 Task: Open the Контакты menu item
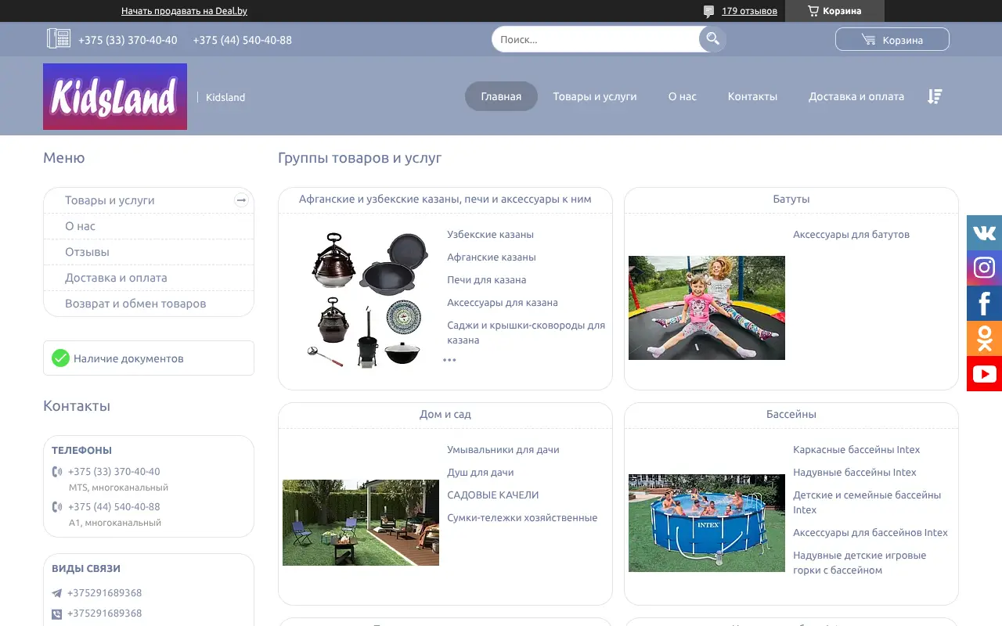click(752, 96)
